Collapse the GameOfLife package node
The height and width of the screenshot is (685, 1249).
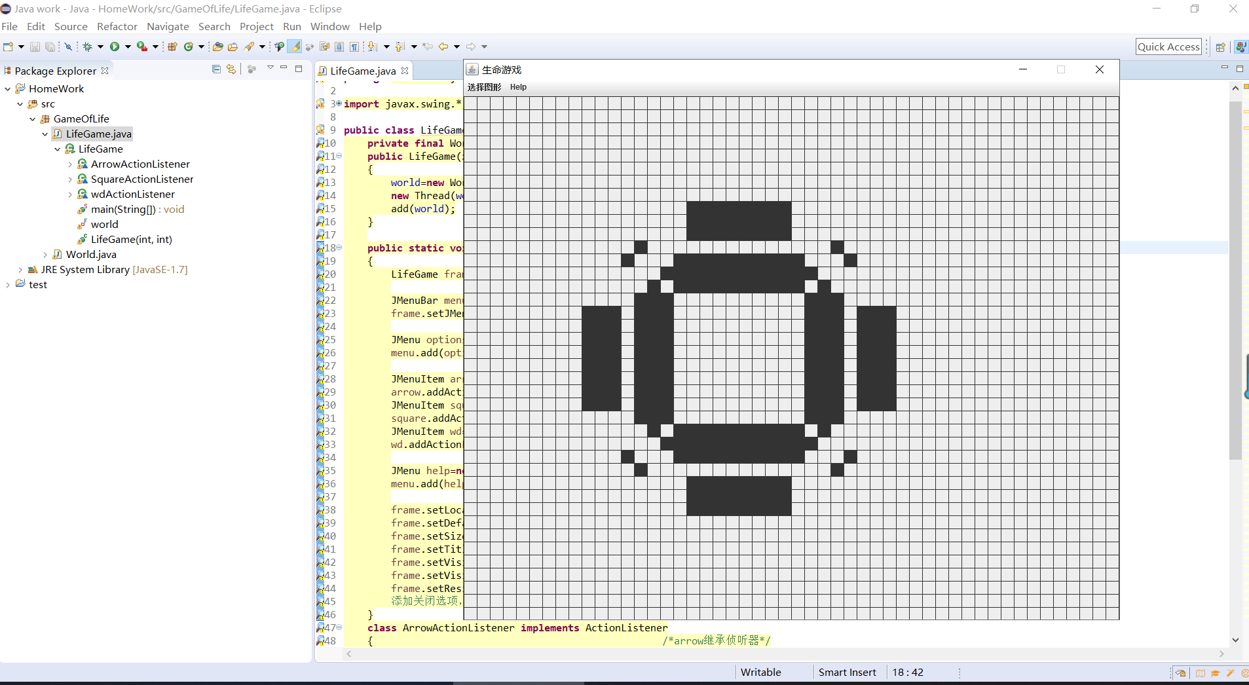[x=33, y=119]
